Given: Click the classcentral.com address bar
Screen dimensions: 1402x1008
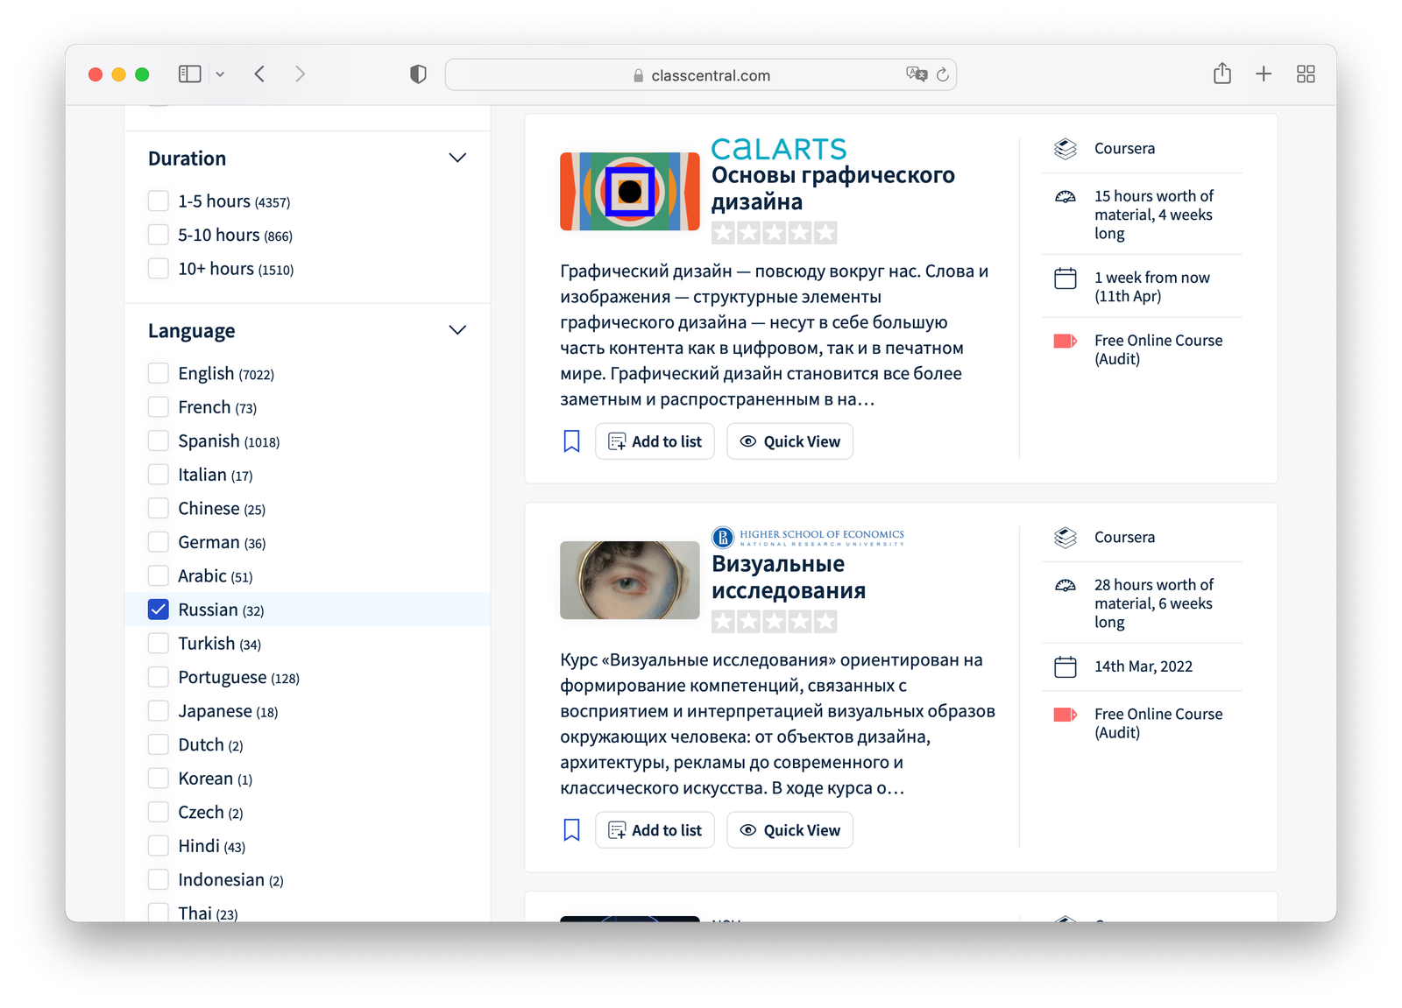Looking at the screenshot, I should [x=701, y=74].
